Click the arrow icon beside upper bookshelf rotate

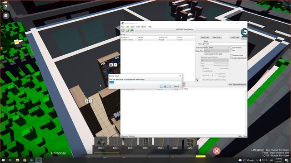115,65
